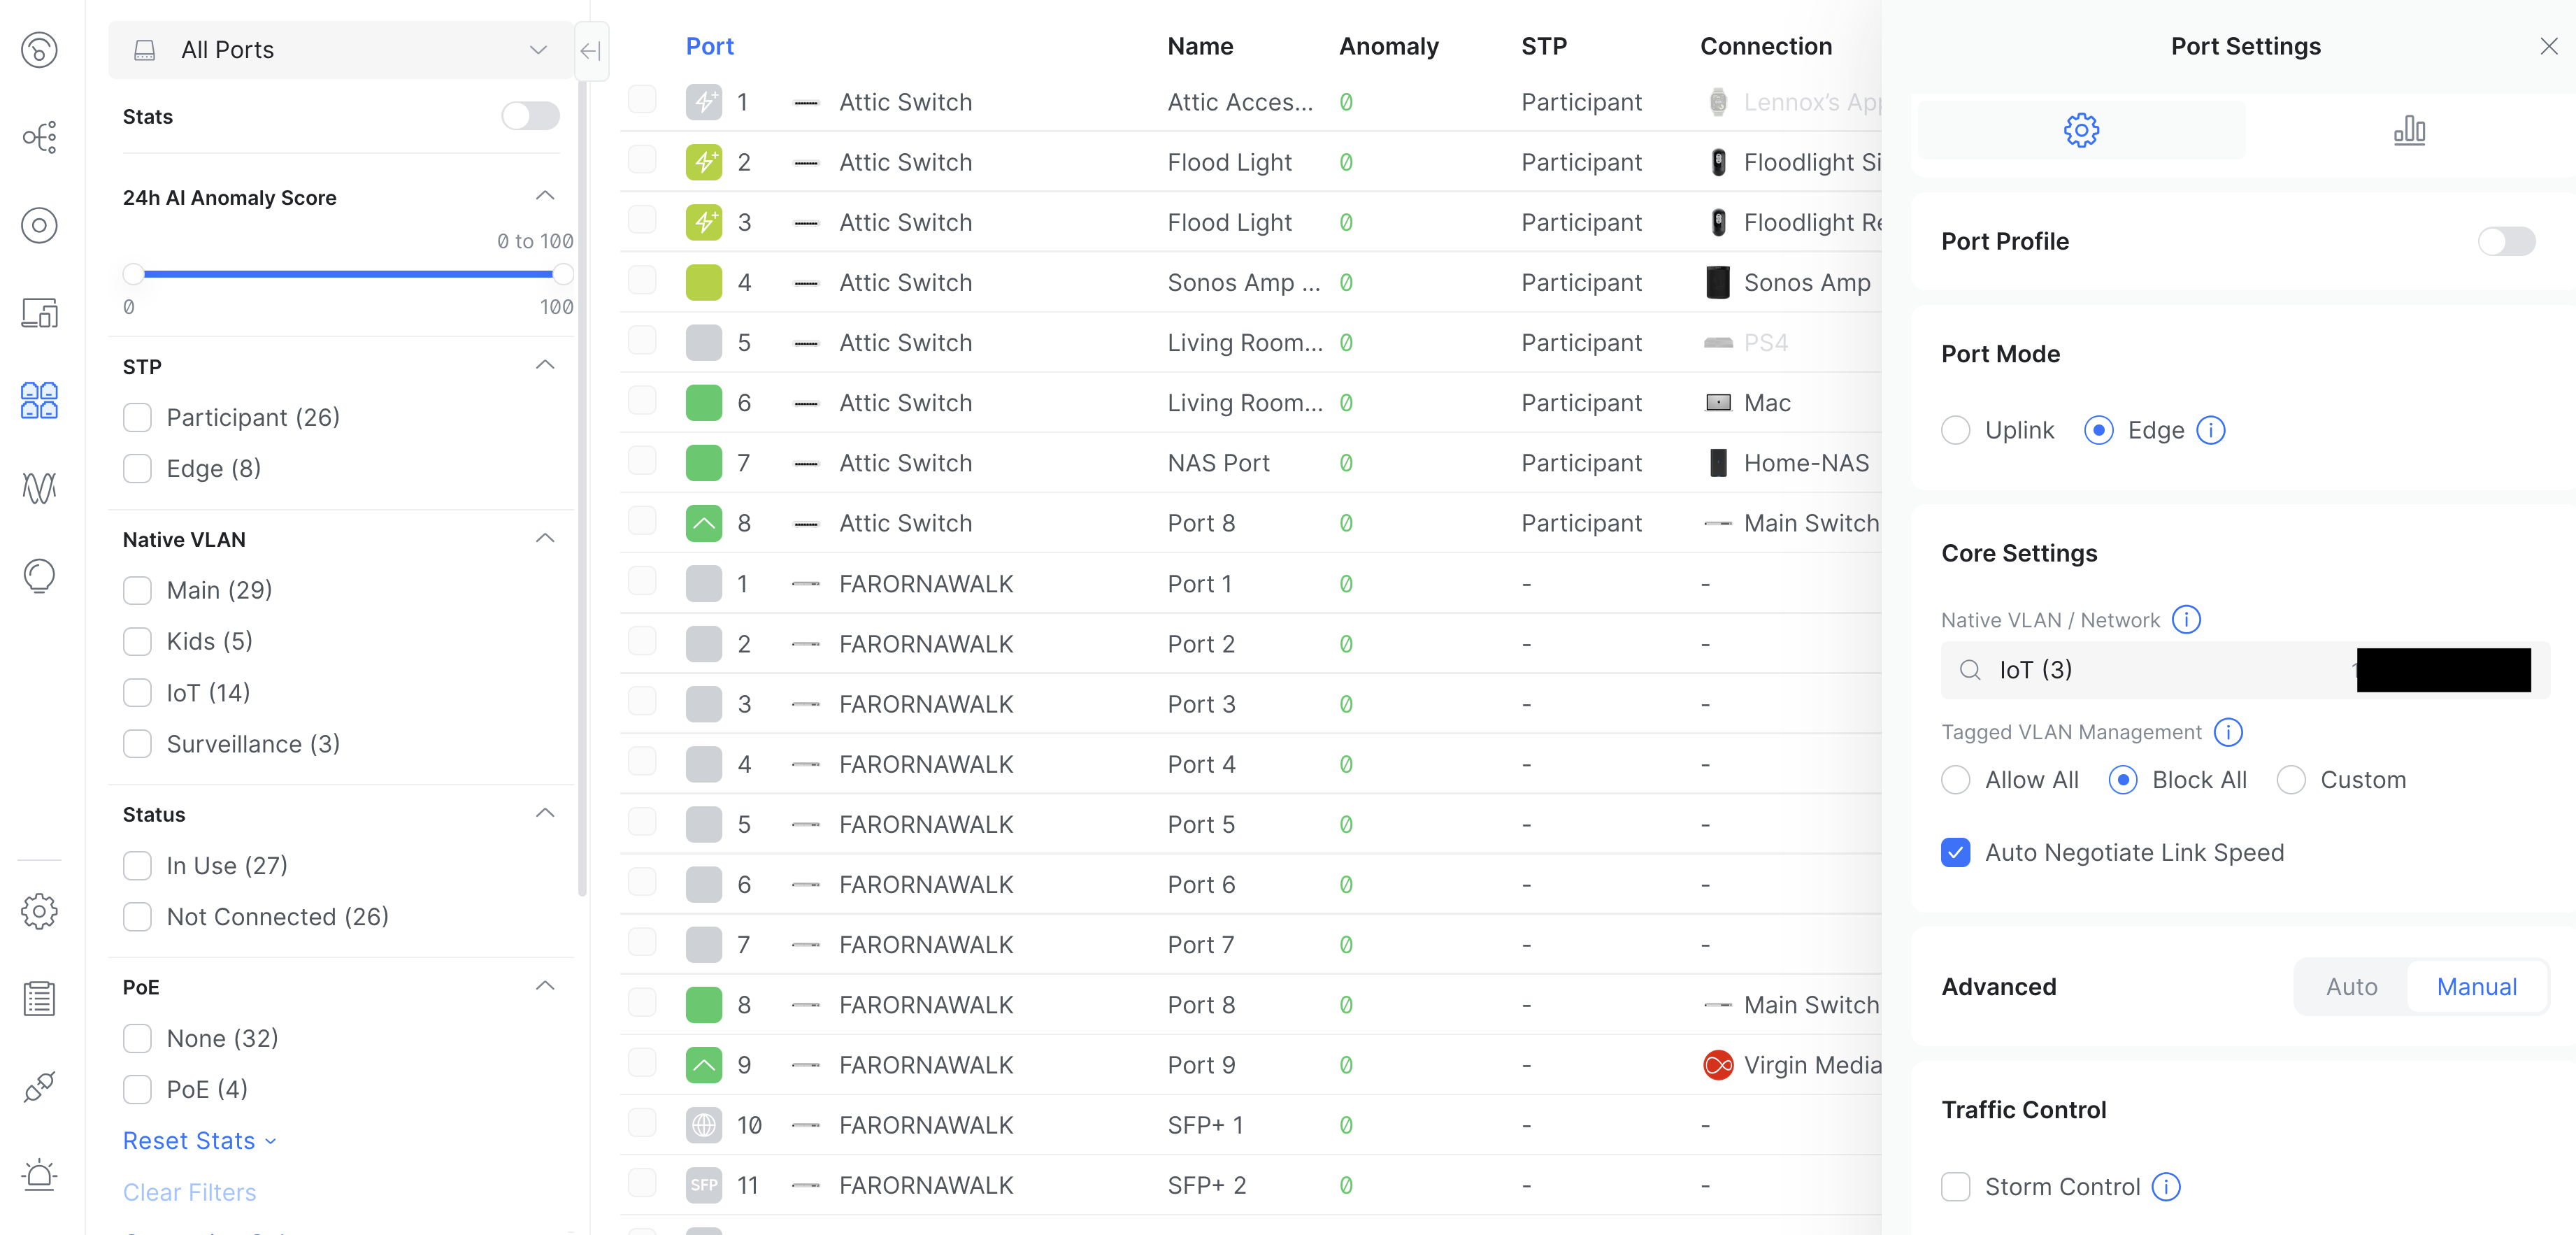Sort table by Connection column
Image resolution: width=2576 pixels, height=1235 pixels.
pyautogui.click(x=1766, y=46)
